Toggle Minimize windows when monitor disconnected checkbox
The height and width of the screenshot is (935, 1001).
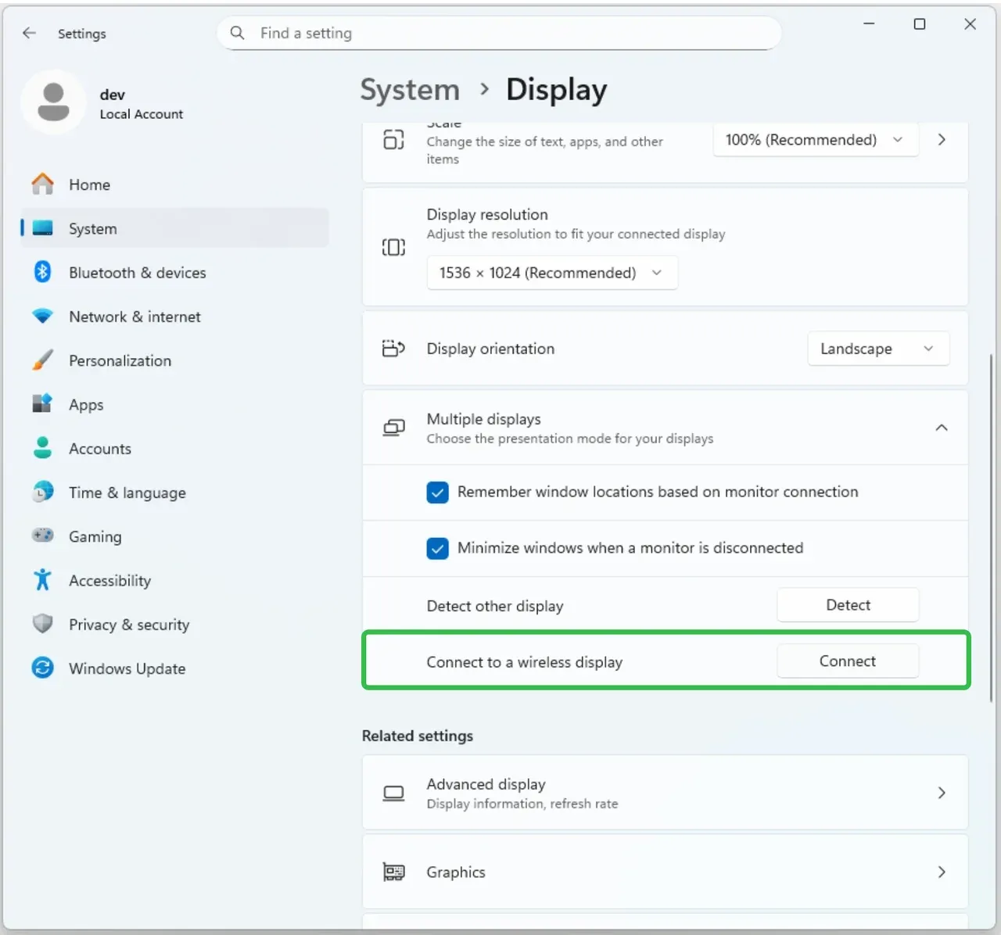pyautogui.click(x=437, y=549)
